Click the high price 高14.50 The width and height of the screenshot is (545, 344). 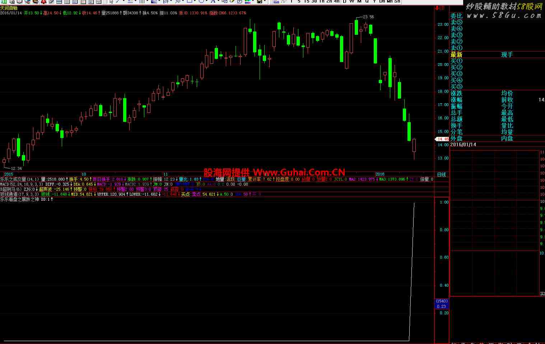click(50, 13)
